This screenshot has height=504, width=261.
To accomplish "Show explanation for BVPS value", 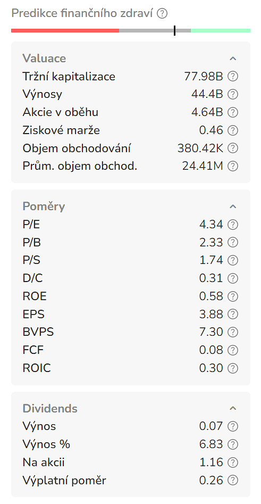I will click(x=233, y=332).
